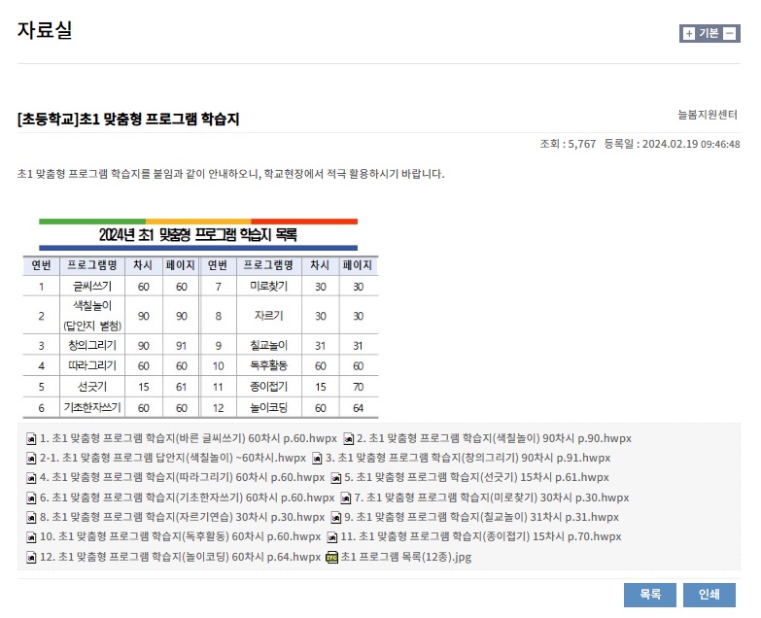Click file icon beside 종이접기 attachment
The image size is (761, 618).
click(332, 537)
